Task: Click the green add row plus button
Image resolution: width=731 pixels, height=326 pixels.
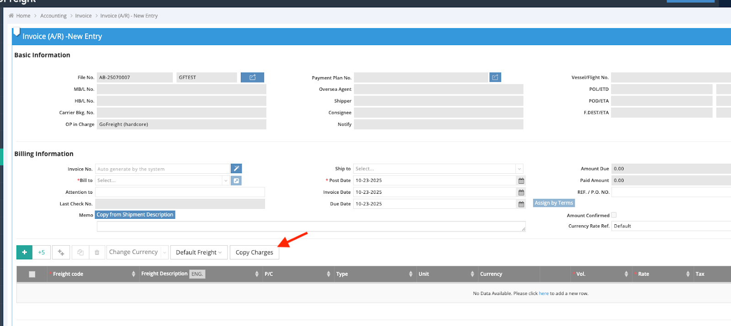Action: point(24,252)
